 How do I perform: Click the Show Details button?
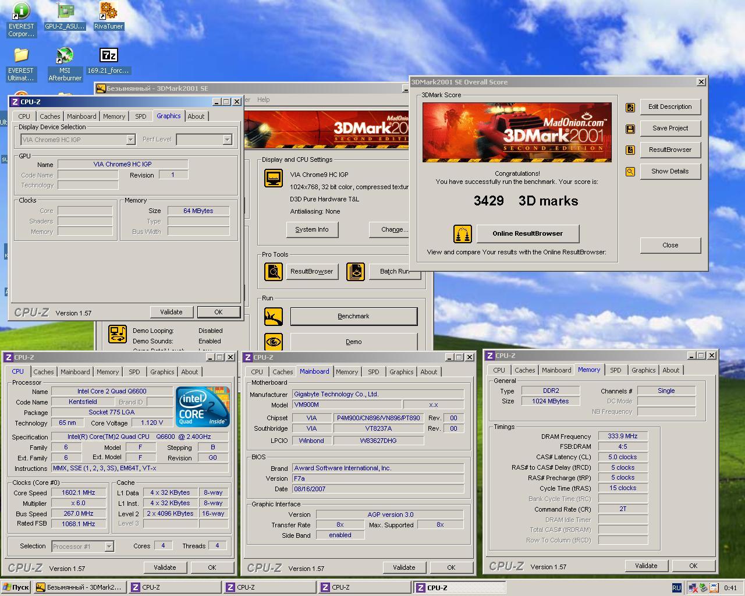(670, 172)
